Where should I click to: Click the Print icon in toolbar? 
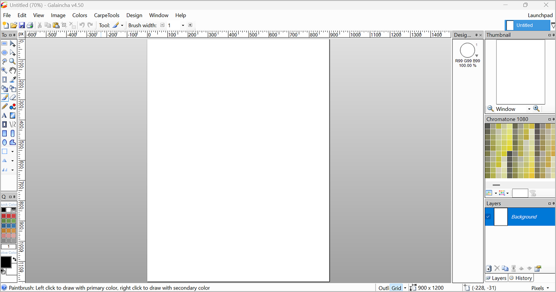coord(30,25)
